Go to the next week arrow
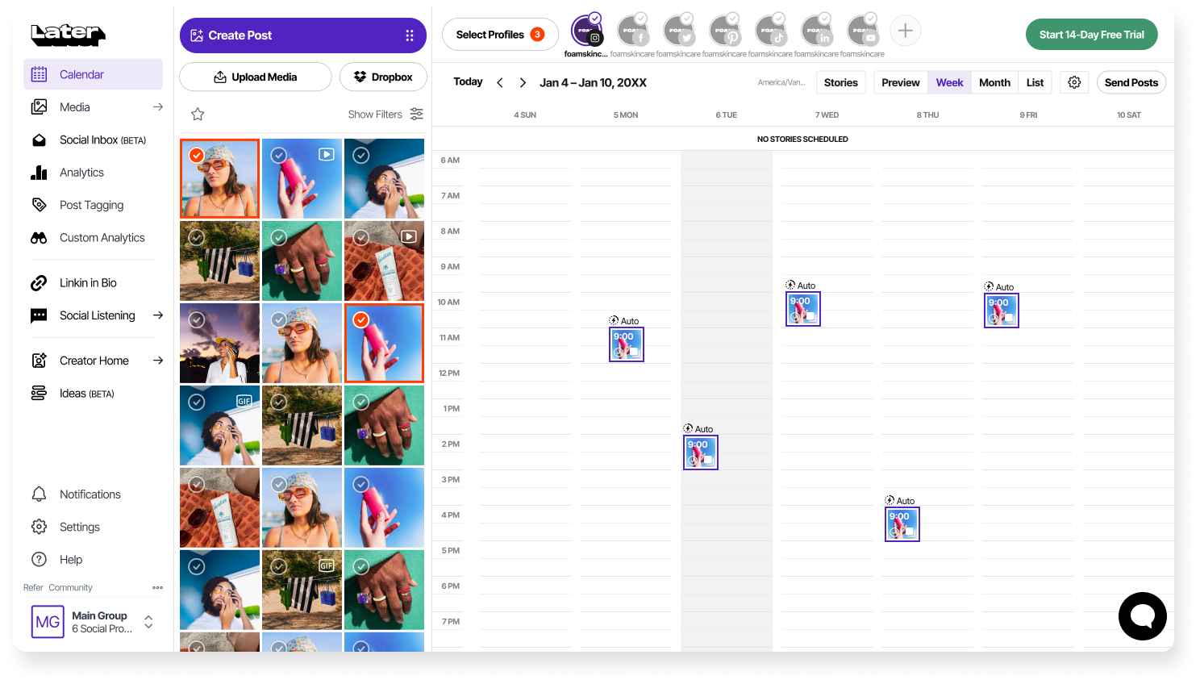 (x=523, y=82)
